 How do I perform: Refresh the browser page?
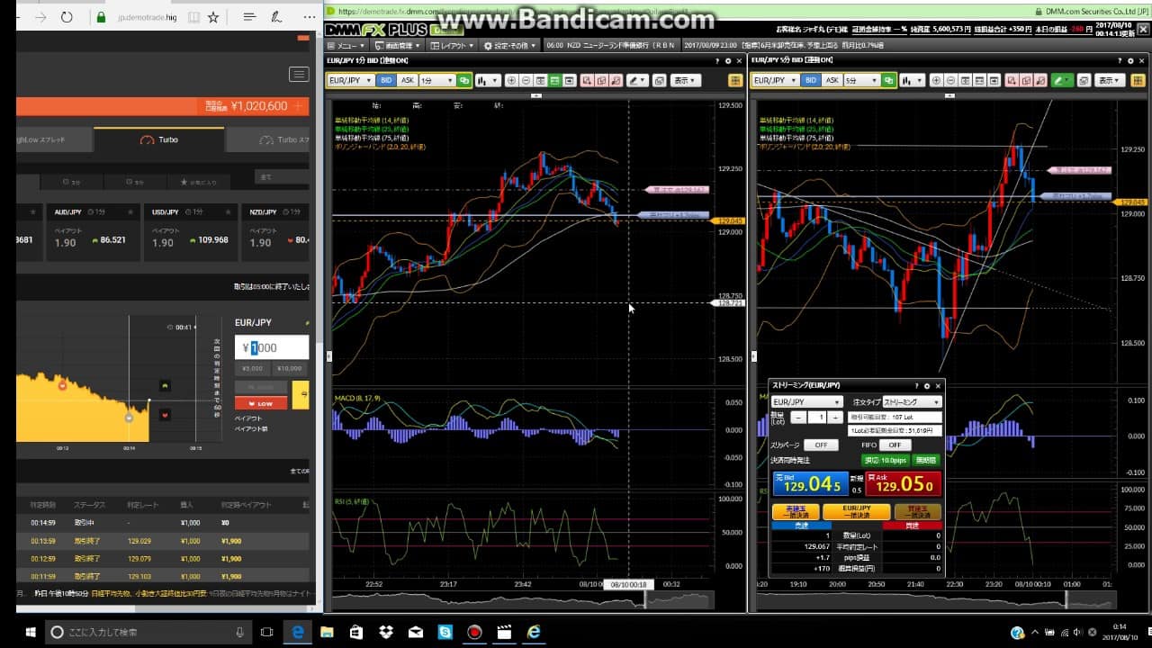pyautogui.click(x=67, y=17)
